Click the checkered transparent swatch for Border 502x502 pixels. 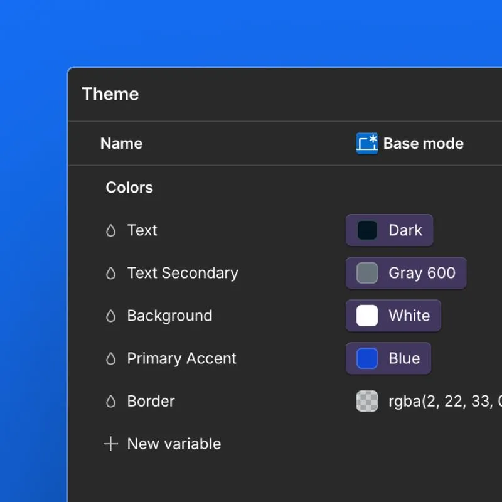(x=367, y=401)
